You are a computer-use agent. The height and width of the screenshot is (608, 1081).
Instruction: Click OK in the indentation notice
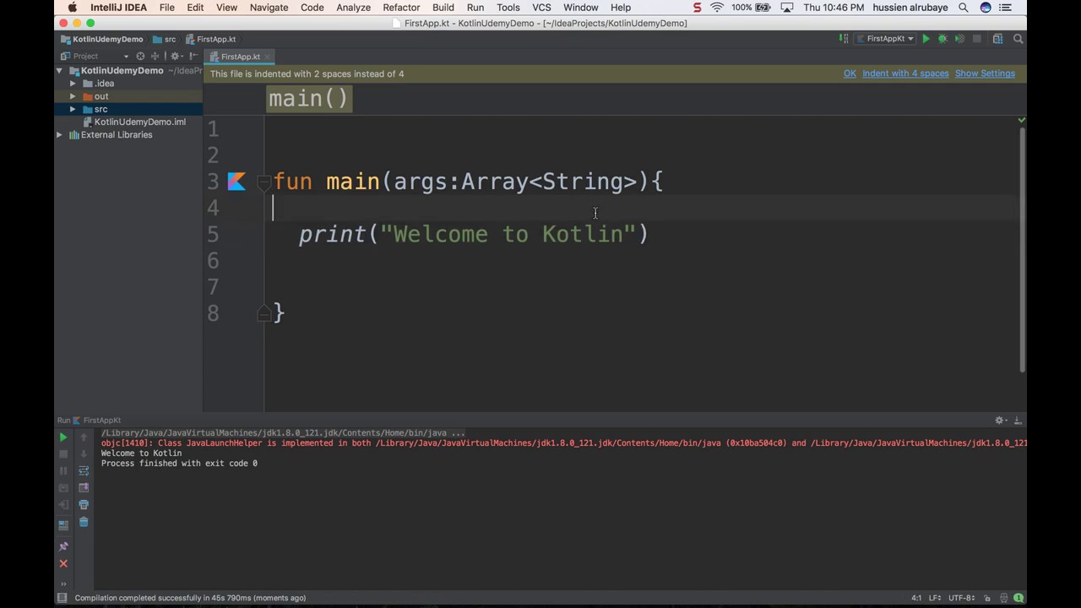click(850, 73)
